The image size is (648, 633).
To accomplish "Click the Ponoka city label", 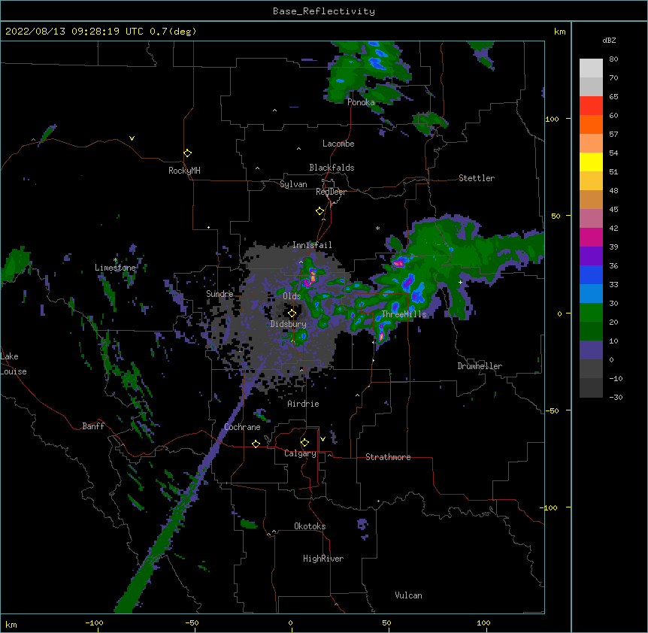I will [361, 102].
